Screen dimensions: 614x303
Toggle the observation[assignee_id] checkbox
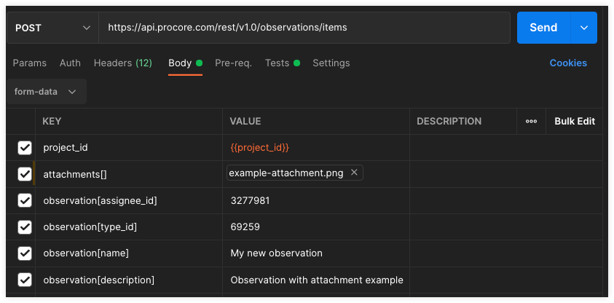[x=25, y=200]
